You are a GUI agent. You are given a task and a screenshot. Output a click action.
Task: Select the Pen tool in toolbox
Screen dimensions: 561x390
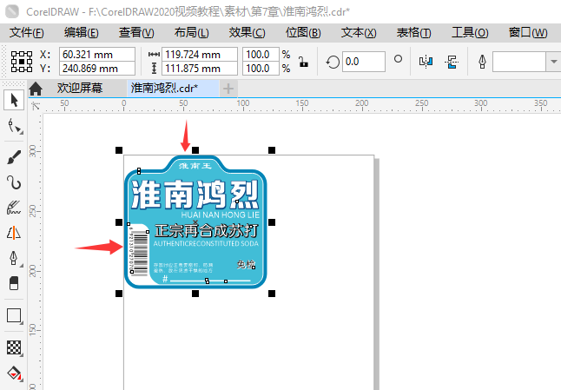(14, 258)
